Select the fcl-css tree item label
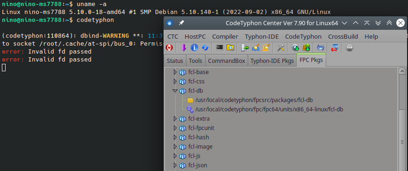The height and width of the screenshot is (171, 408). (196, 82)
